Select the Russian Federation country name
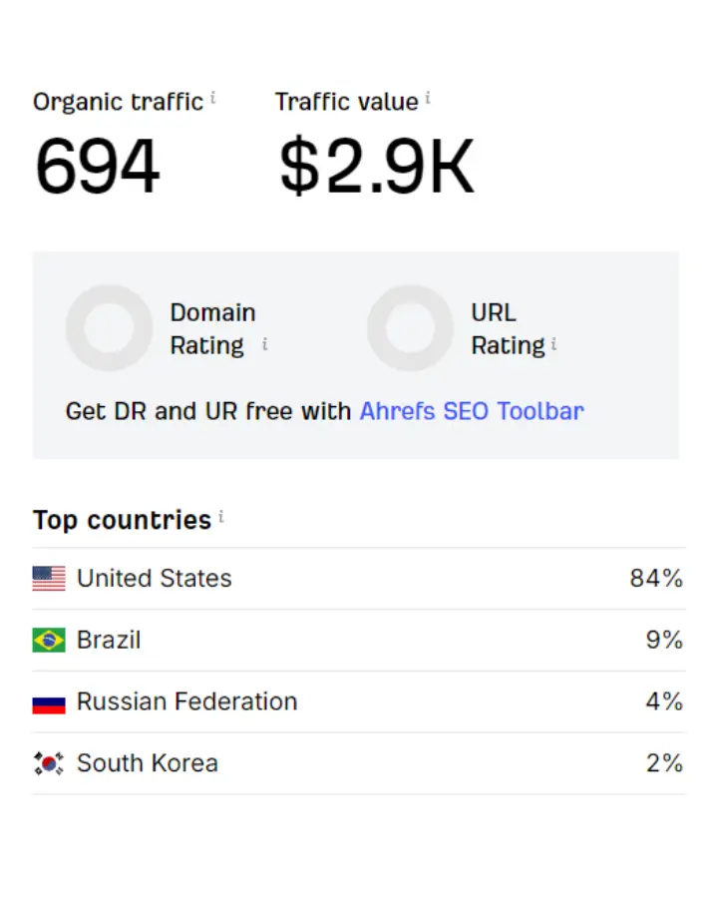 pyautogui.click(x=186, y=702)
